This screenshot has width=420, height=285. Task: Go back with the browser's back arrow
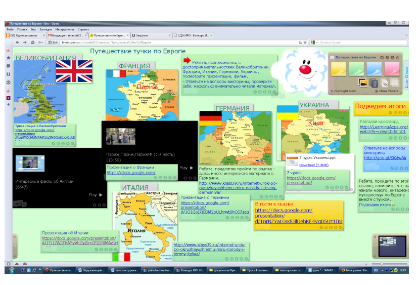point(17,43)
